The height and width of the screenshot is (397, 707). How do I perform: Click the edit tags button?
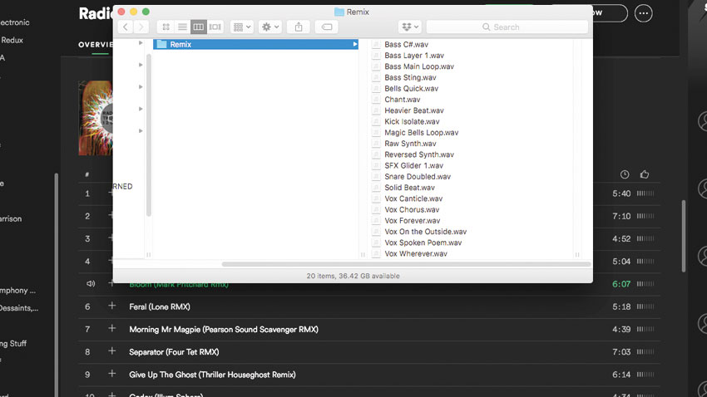pos(326,27)
